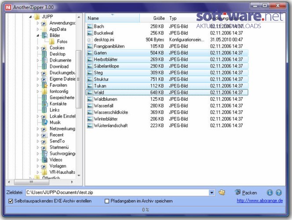Click the Wald image icon
Image resolution: width=292 pixels, height=220 pixels.
[x=90, y=92]
